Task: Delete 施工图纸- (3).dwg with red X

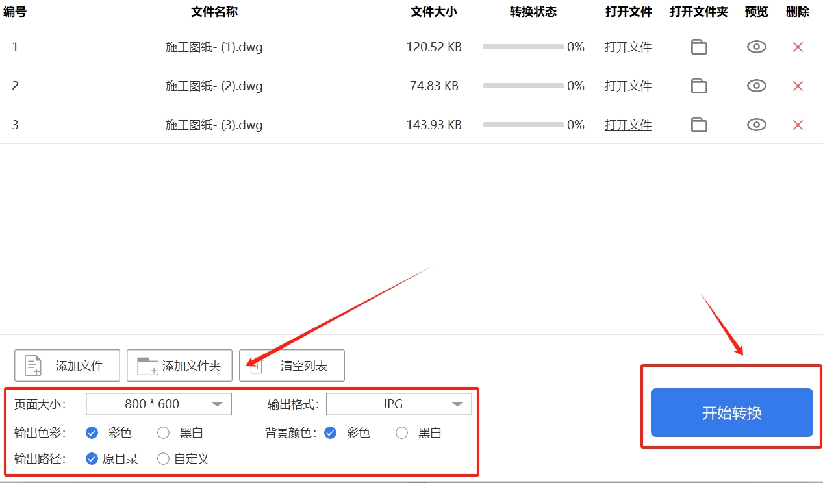Action: pos(798,125)
